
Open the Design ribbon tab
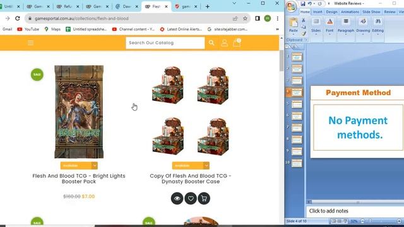(331, 12)
